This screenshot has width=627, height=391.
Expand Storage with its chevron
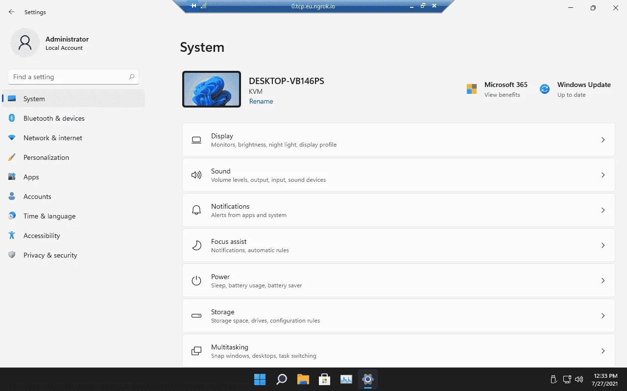(x=603, y=316)
